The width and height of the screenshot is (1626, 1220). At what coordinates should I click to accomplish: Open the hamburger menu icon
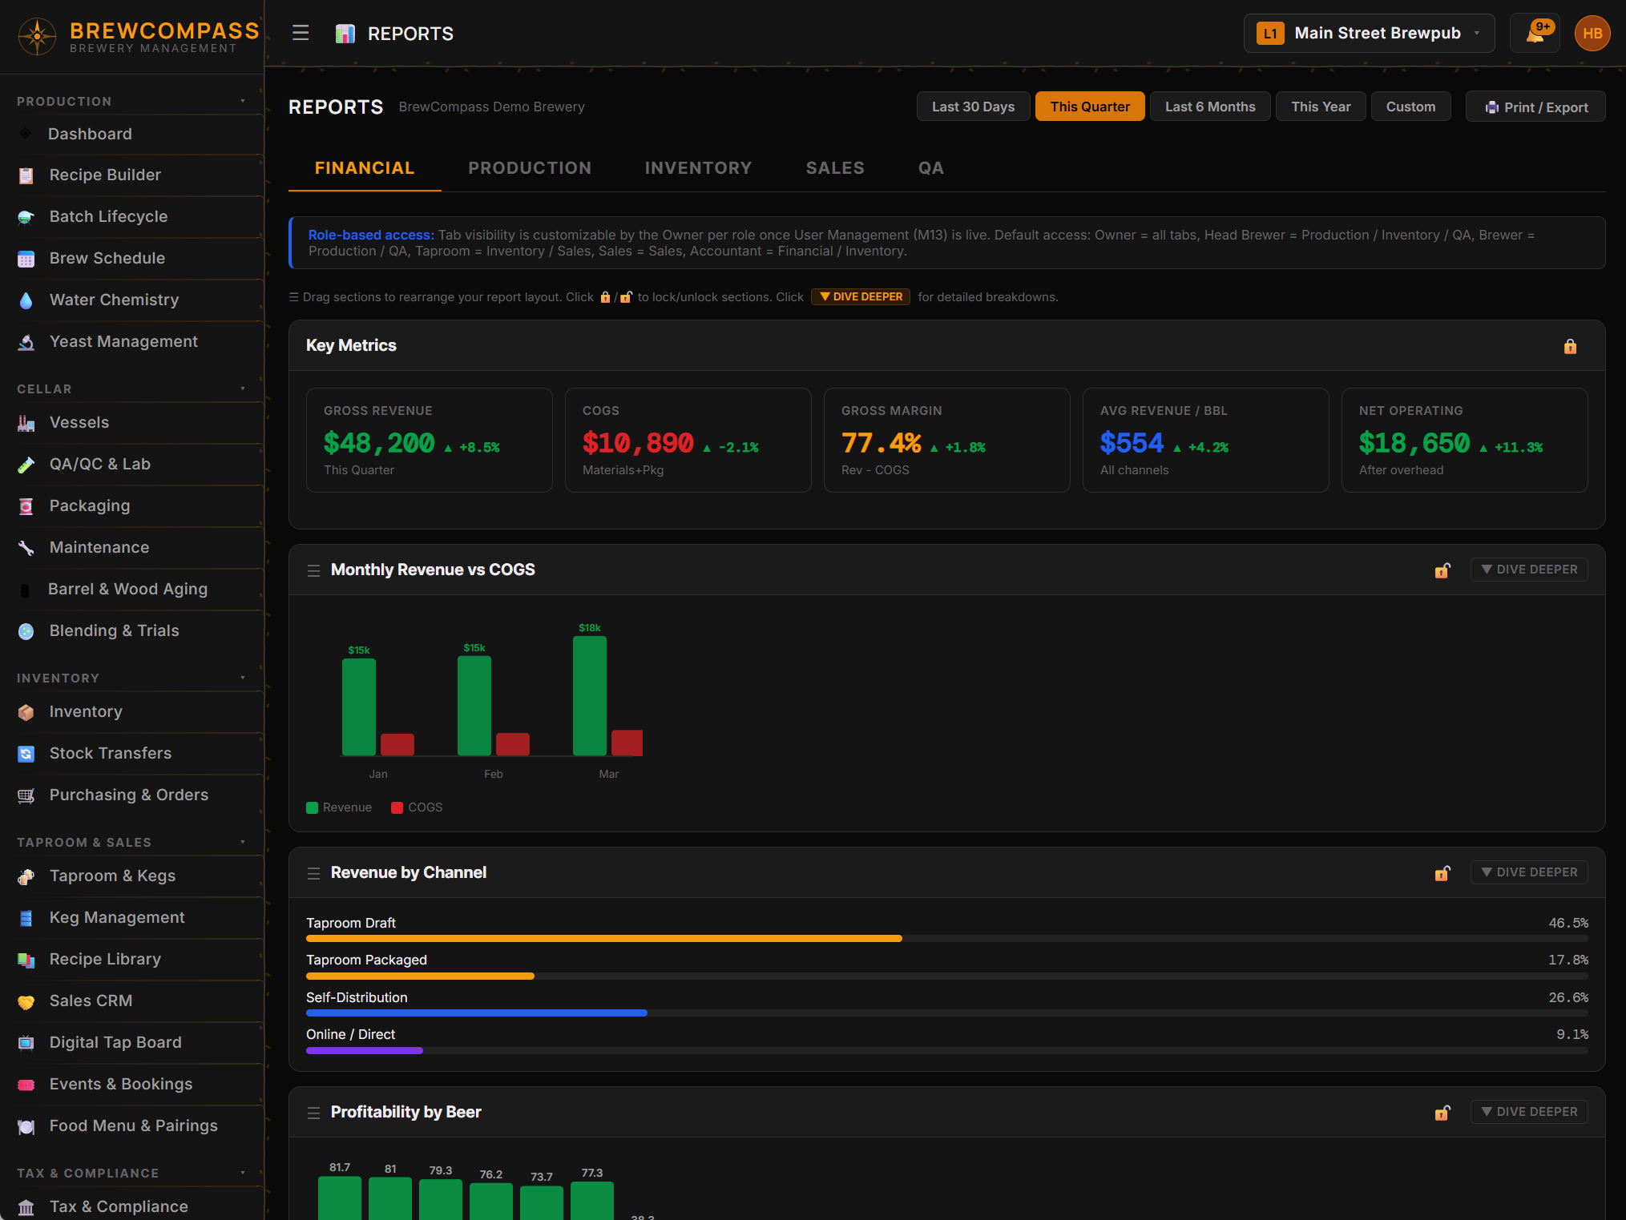tap(301, 33)
